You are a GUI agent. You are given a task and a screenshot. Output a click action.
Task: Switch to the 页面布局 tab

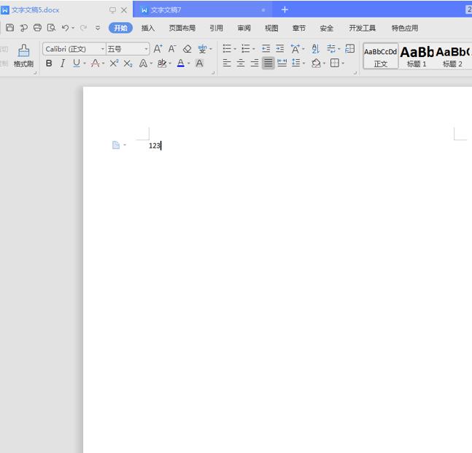[x=182, y=28]
